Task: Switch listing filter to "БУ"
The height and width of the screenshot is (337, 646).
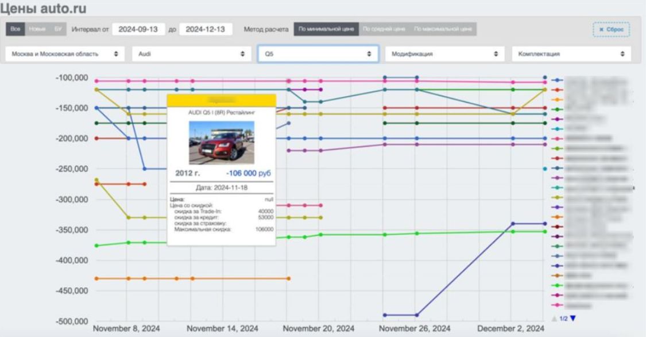Action: pos(57,29)
